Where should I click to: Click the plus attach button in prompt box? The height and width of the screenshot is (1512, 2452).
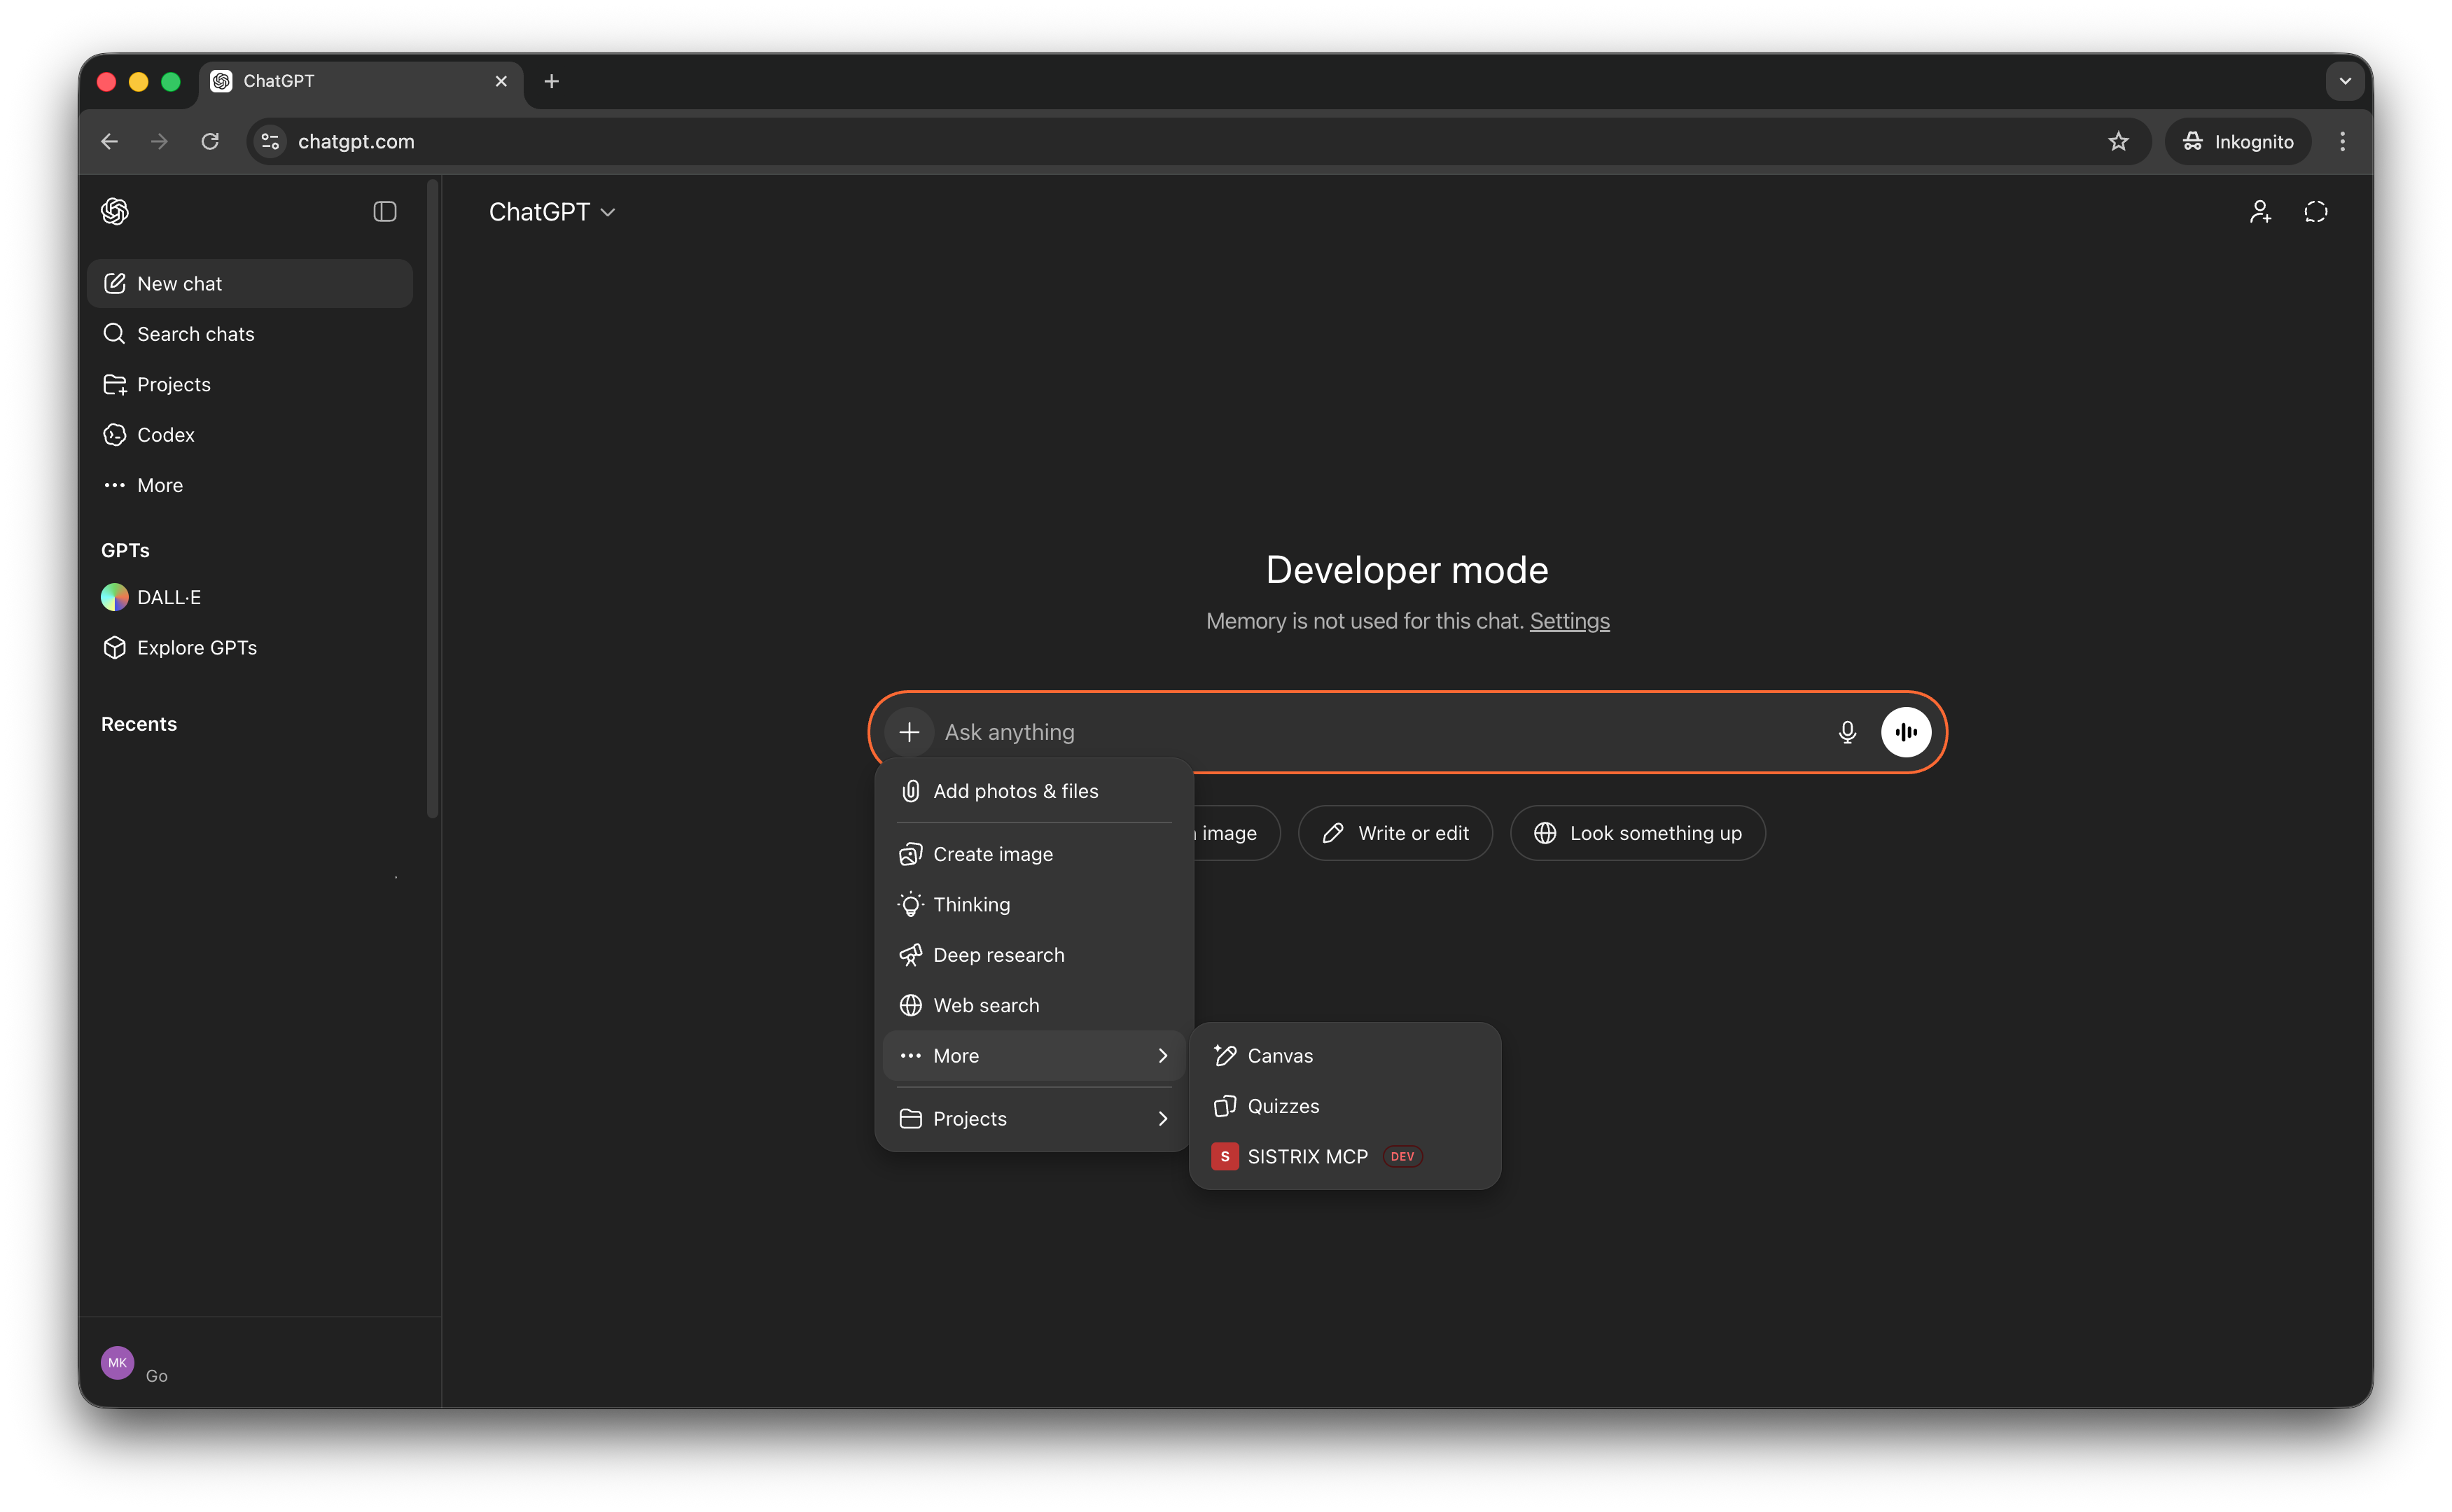pos(908,732)
